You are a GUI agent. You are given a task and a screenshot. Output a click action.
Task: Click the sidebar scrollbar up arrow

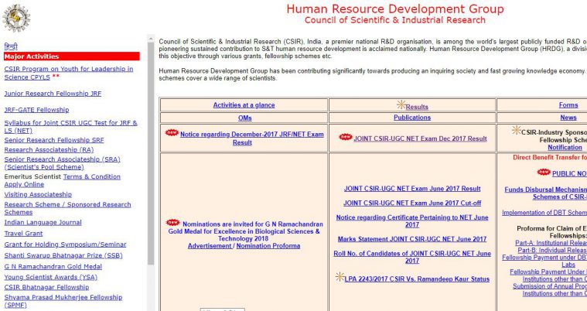tap(151, 38)
